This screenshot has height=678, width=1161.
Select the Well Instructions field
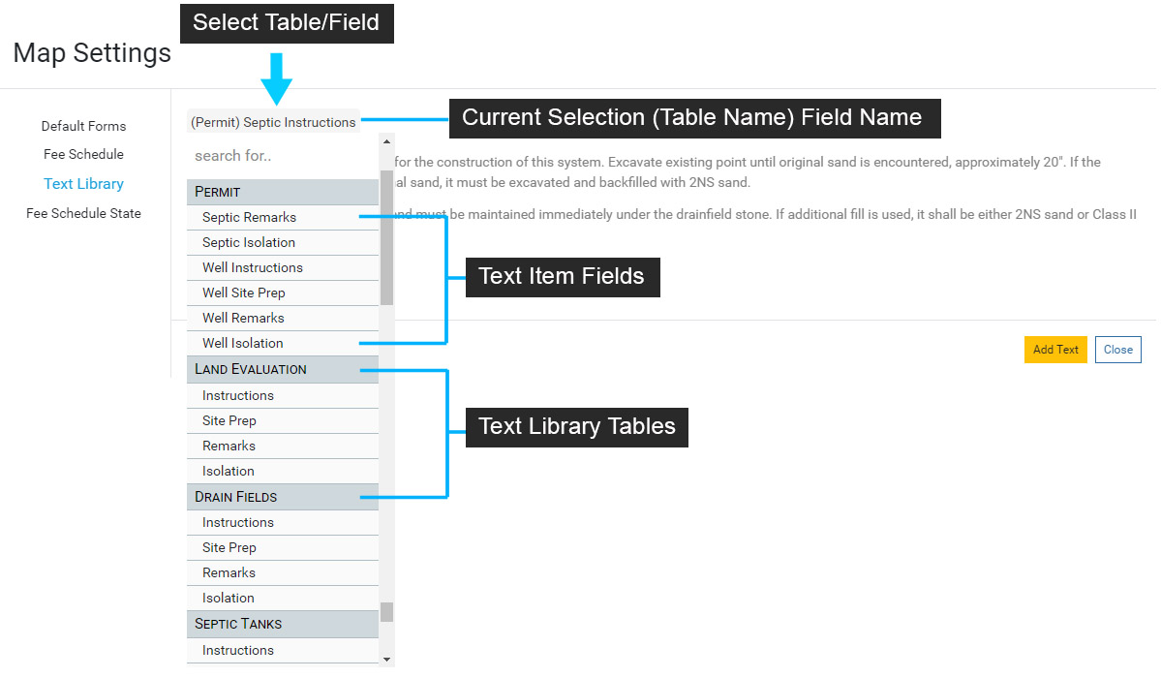(253, 267)
